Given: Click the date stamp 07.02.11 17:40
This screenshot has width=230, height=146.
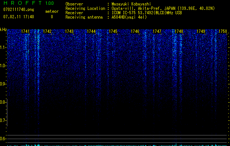Looking at the screenshot, I should pos(19,17).
